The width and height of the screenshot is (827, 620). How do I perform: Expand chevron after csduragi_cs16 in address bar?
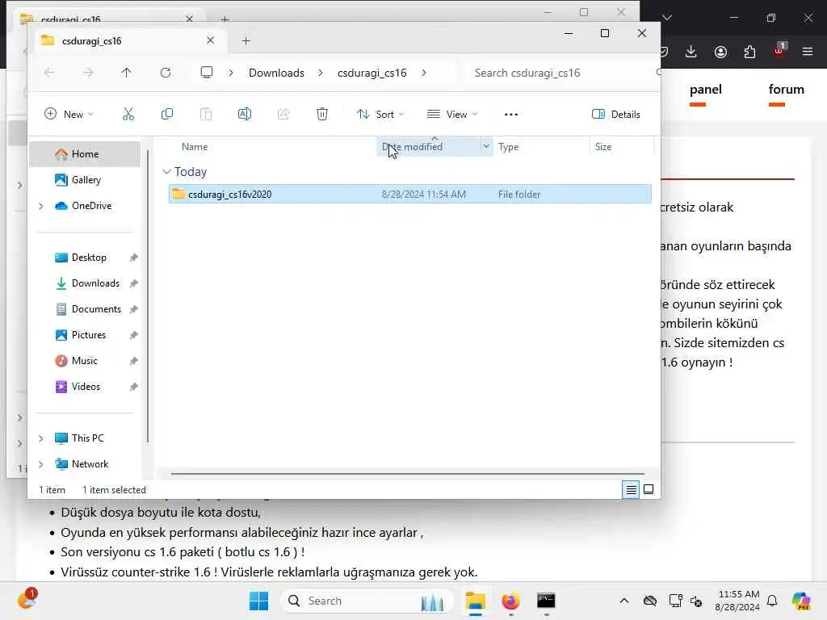pyautogui.click(x=423, y=73)
